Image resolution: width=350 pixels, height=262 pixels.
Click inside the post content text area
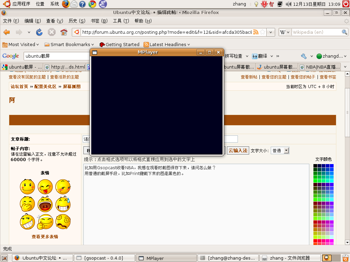point(196,205)
